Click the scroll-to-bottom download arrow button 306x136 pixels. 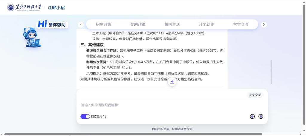pyautogui.click(x=172, y=82)
